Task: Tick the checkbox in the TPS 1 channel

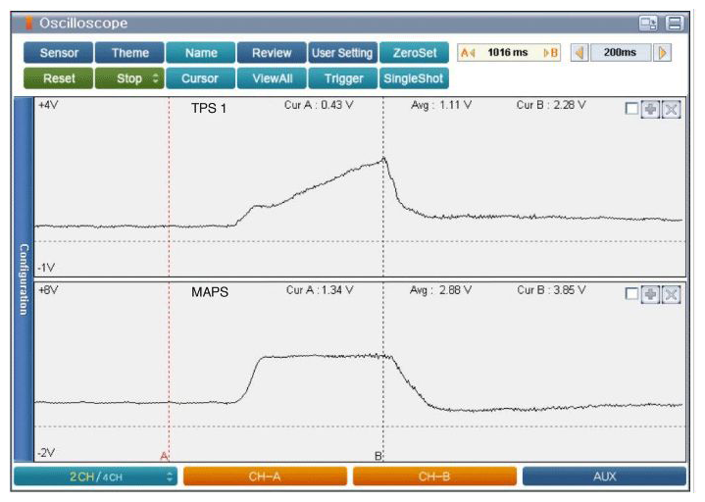Action: [x=631, y=109]
